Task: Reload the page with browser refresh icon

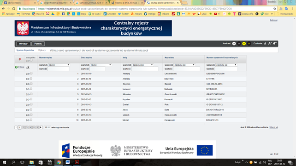Action: click(x=13, y=9)
